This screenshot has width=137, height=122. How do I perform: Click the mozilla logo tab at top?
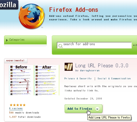point(9,5)
